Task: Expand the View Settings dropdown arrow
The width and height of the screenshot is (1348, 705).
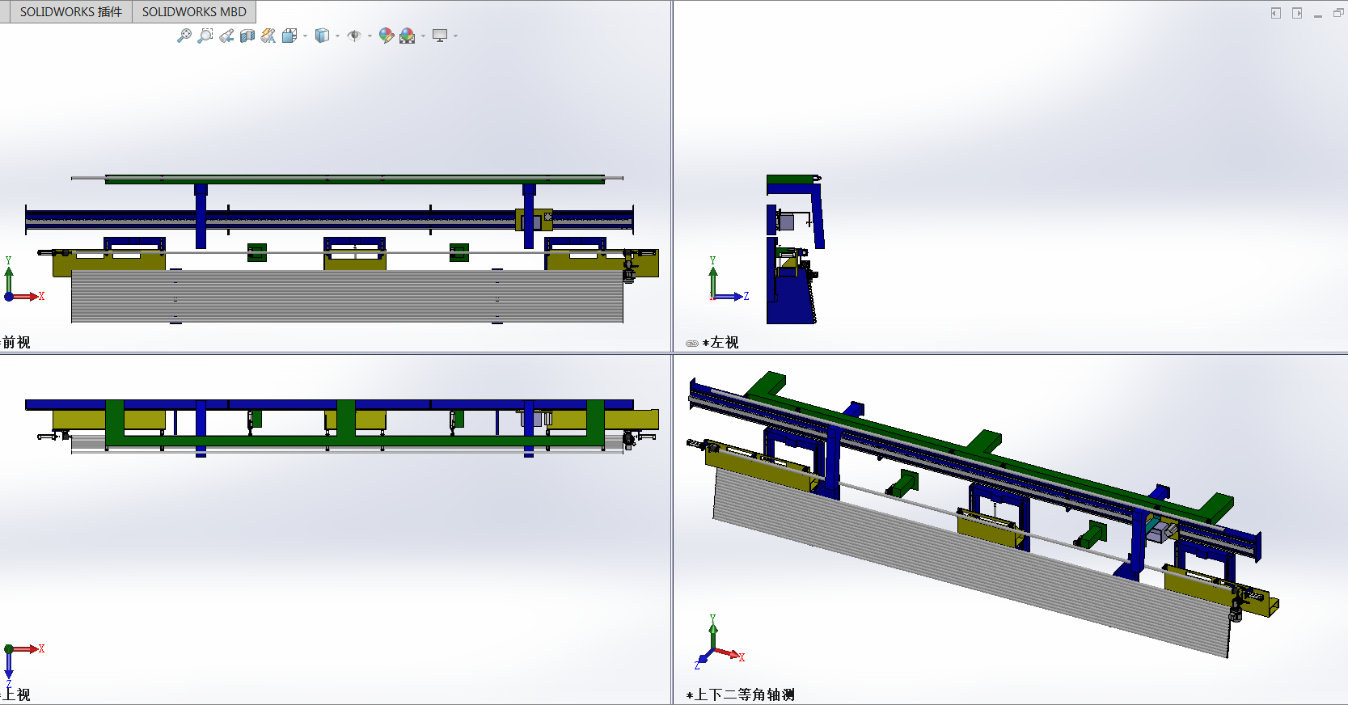Action: pos(456,36)
